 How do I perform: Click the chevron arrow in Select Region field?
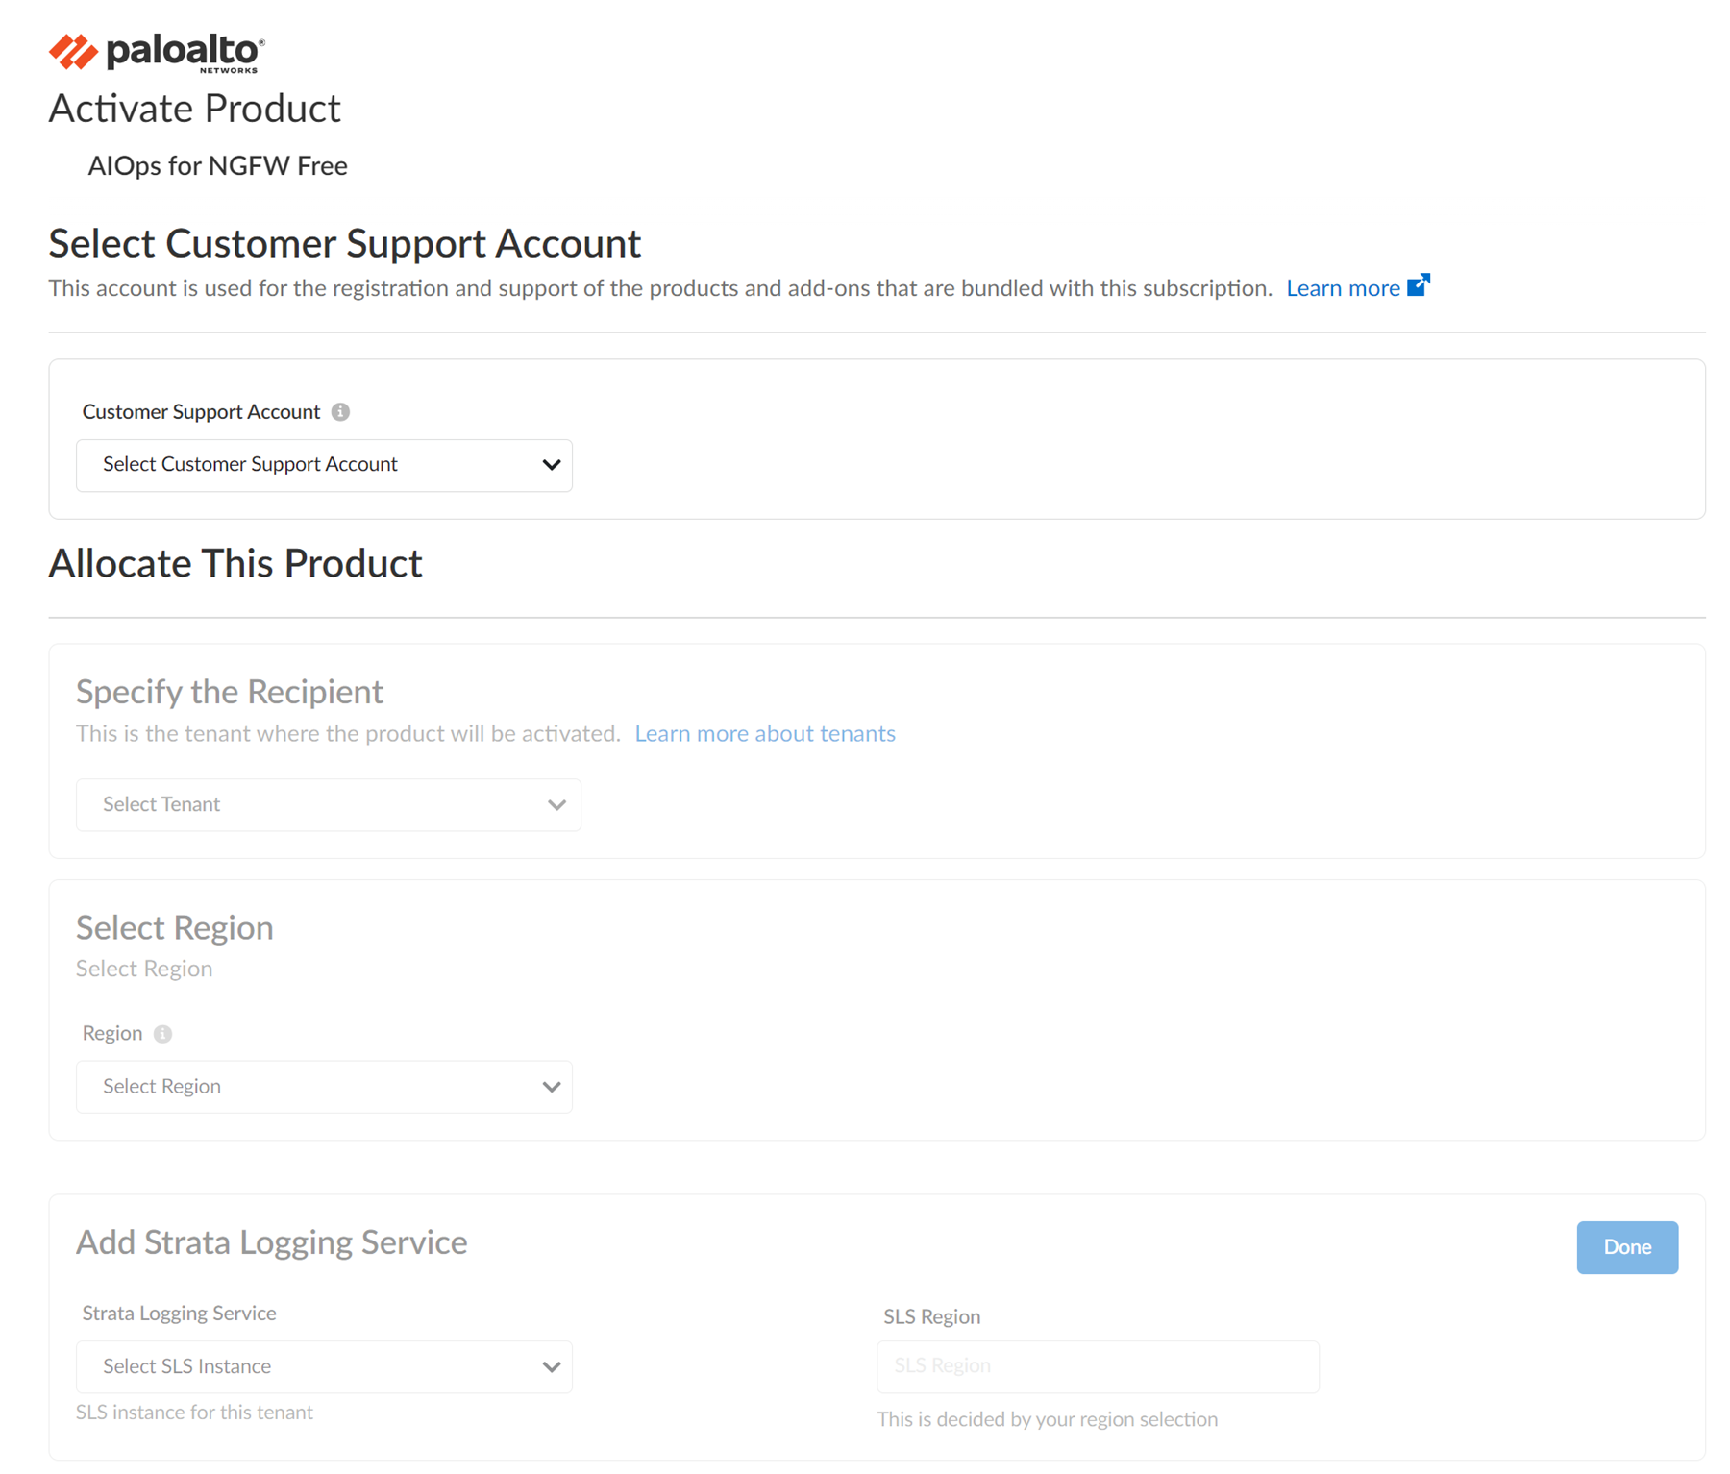point(551,1087)
